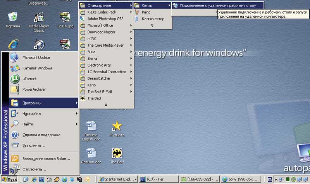Open the 2 Internet Explorer taskbar group
310x184 pixels.
(117, 179)
